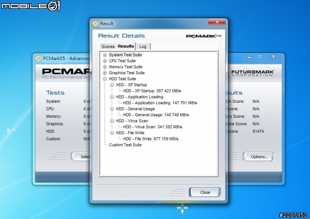Select the HDD - File Write parent row

pyautogui.click(x=130, y=133)
